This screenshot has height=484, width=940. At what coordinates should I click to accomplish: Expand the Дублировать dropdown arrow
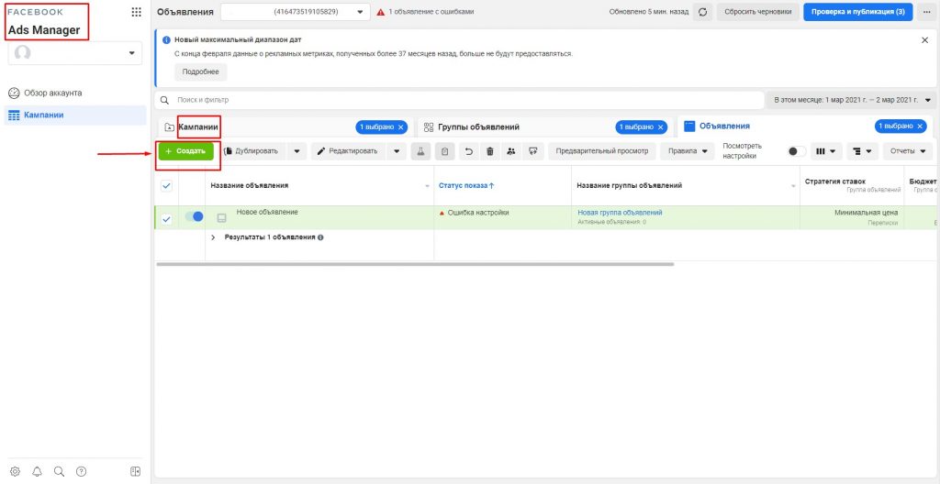297,151
